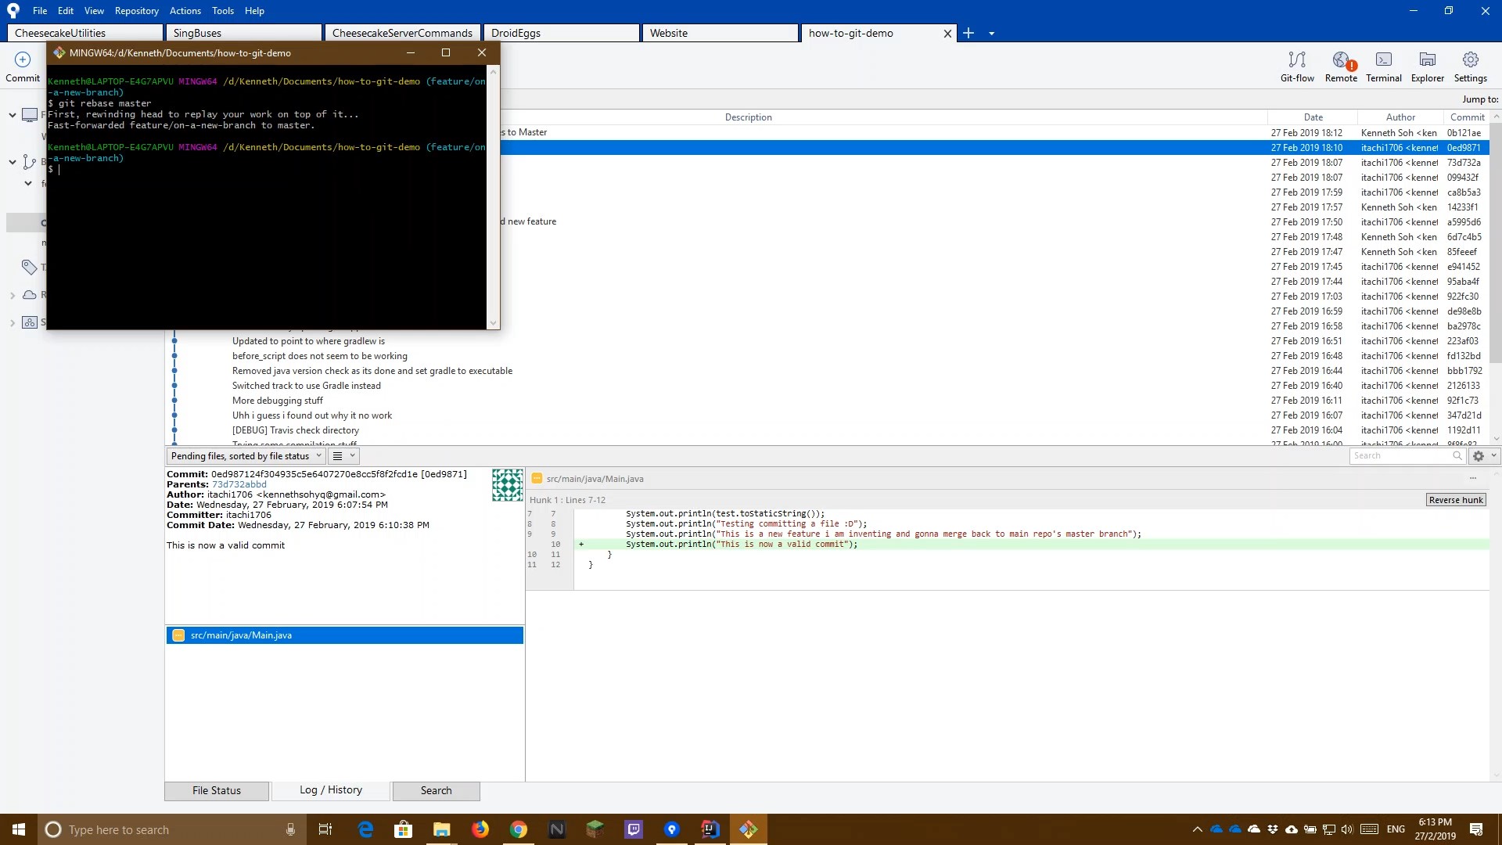Image resolution: width=1502 pixels, height=845 pixels.
Task: Click the IntelliJ icon in taskbar
Action: coord(710,829)
